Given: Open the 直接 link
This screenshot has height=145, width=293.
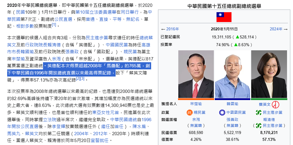Looking at the screenshot, I should 104,19.
